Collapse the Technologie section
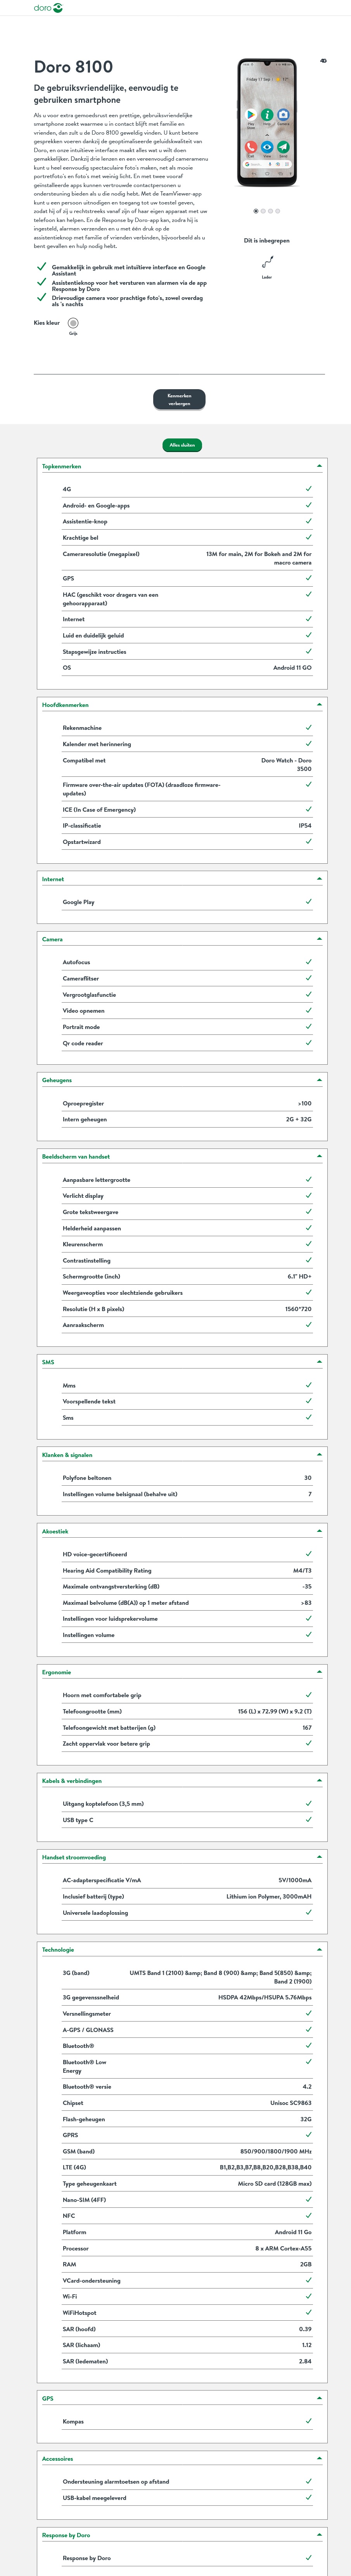The width and height of the screenshot is (351, 2576). [319, 1949]
